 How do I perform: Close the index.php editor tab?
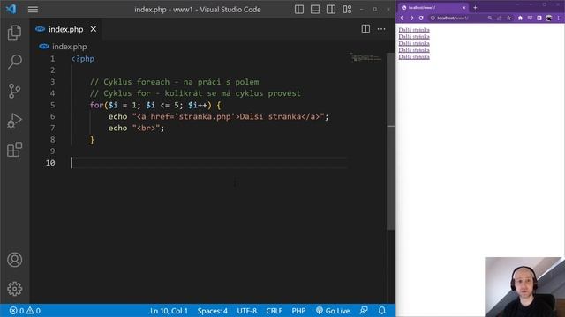[x=94, y=29]
